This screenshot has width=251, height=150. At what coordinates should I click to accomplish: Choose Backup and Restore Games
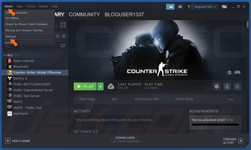pos(29,30)
